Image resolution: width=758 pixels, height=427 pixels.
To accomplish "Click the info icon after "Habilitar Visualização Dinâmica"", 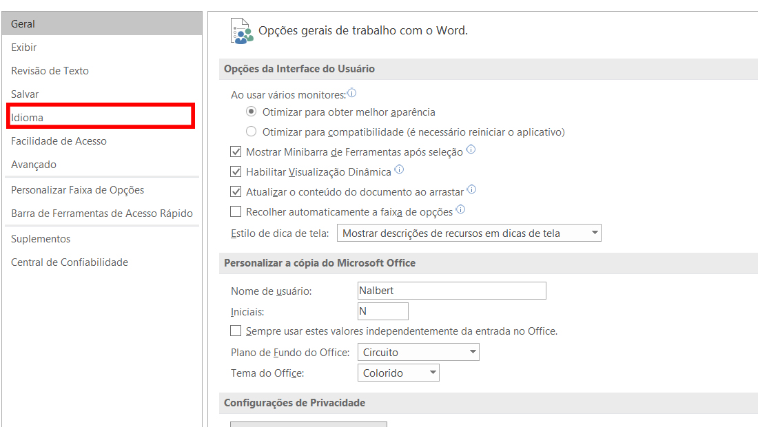I will pos(399,168).
